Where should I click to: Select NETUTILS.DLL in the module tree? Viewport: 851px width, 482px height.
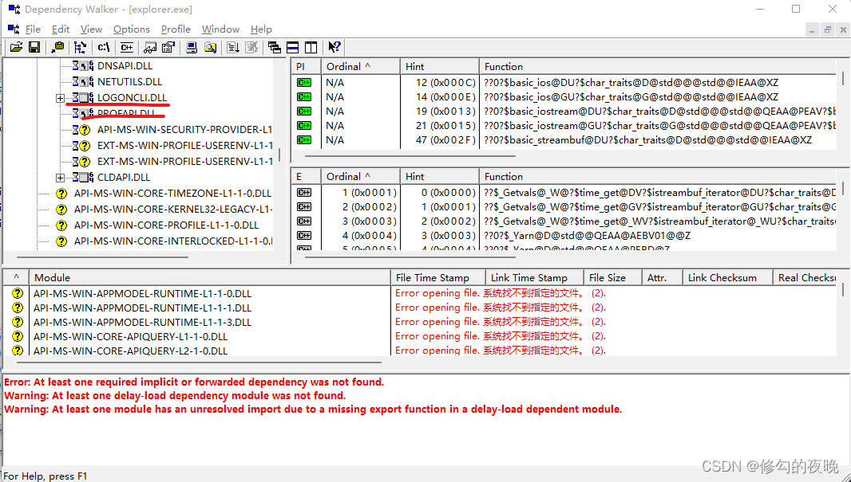(129, 82)
